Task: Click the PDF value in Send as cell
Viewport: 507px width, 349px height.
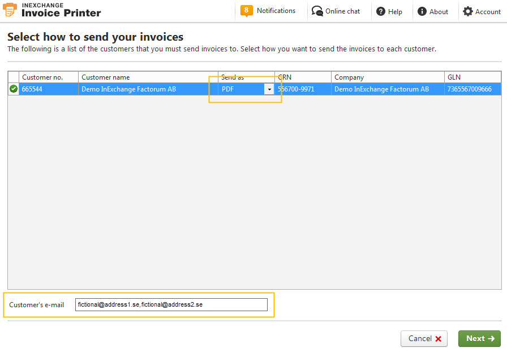Action: [227, 89]
